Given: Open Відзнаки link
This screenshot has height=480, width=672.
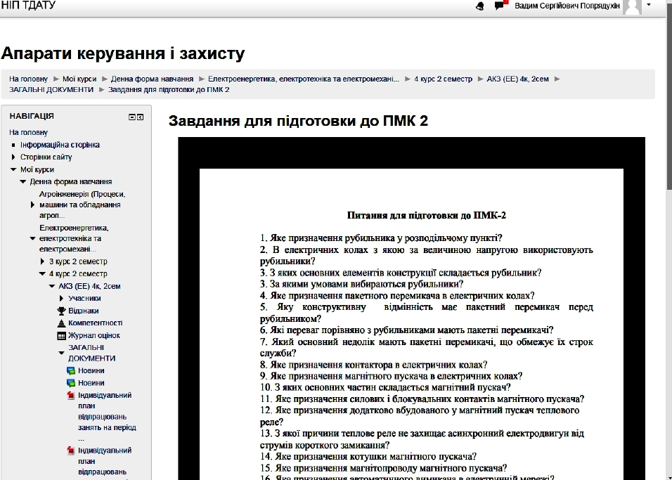Looking at the screenshot, I should [83, 311].
